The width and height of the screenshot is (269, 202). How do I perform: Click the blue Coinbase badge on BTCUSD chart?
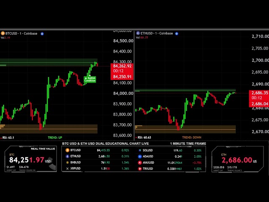coord(42,34)
